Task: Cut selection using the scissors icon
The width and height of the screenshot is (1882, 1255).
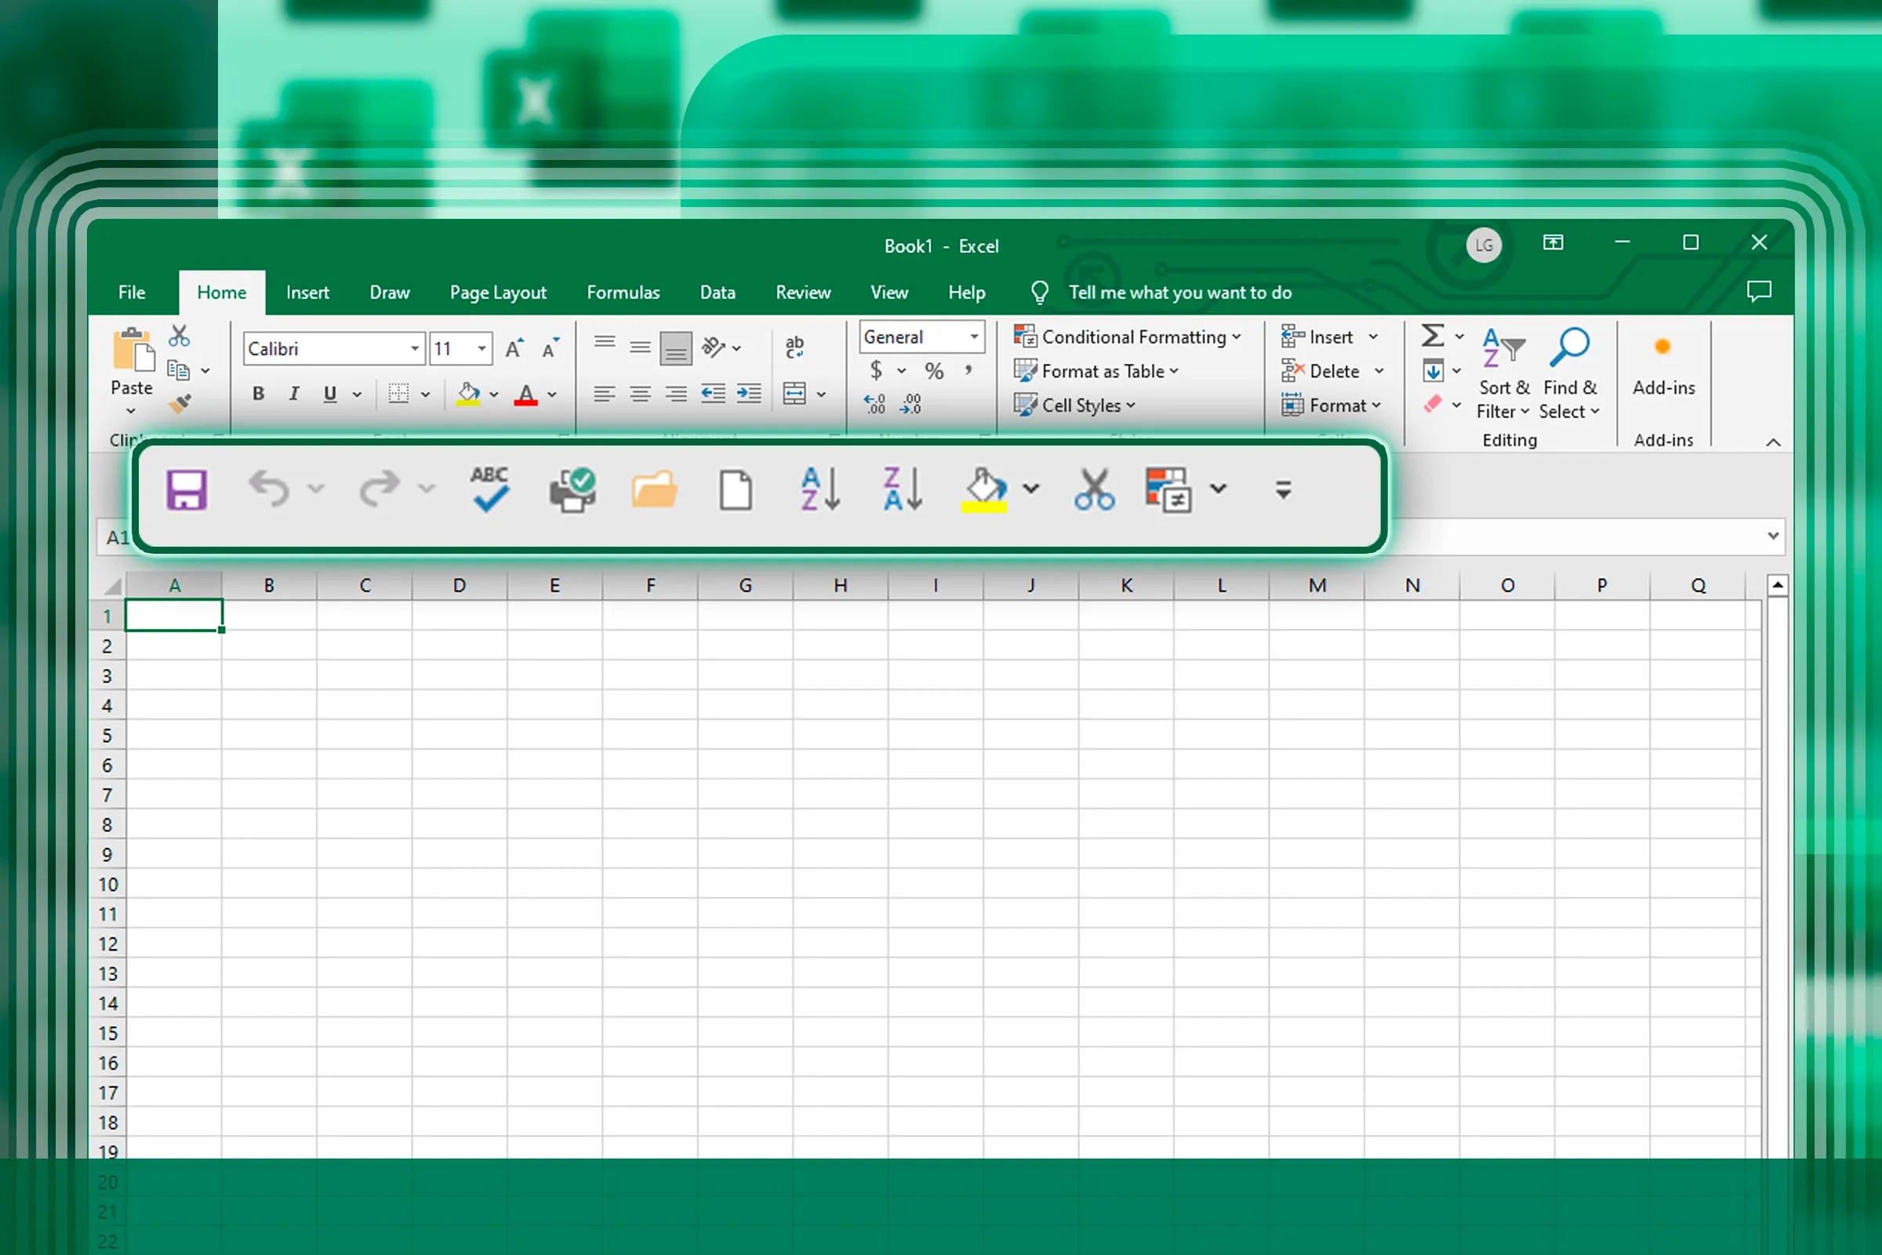Action: [1094, 489]
